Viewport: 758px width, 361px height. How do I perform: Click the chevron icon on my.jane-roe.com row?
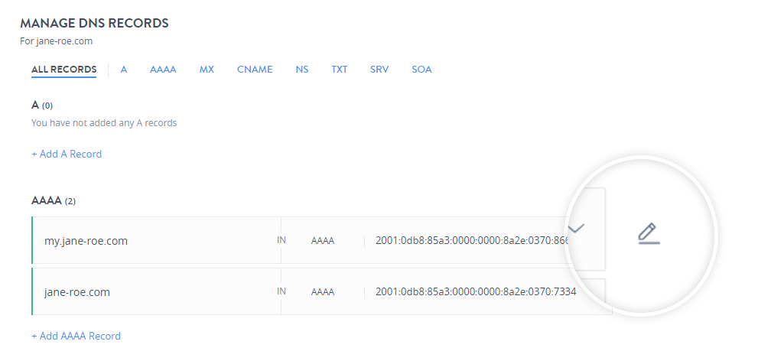point(576,228)
